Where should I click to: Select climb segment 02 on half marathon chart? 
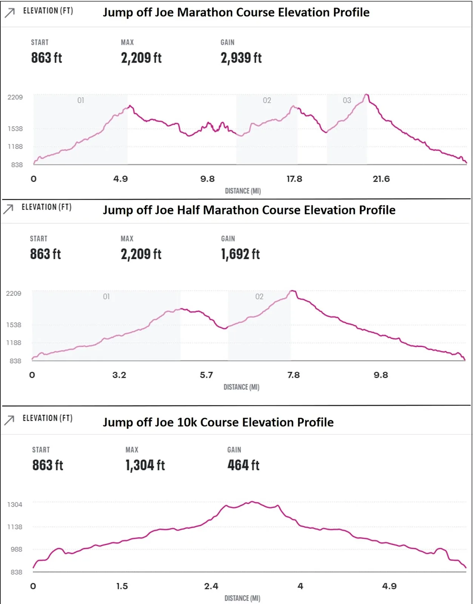[259, 325]
